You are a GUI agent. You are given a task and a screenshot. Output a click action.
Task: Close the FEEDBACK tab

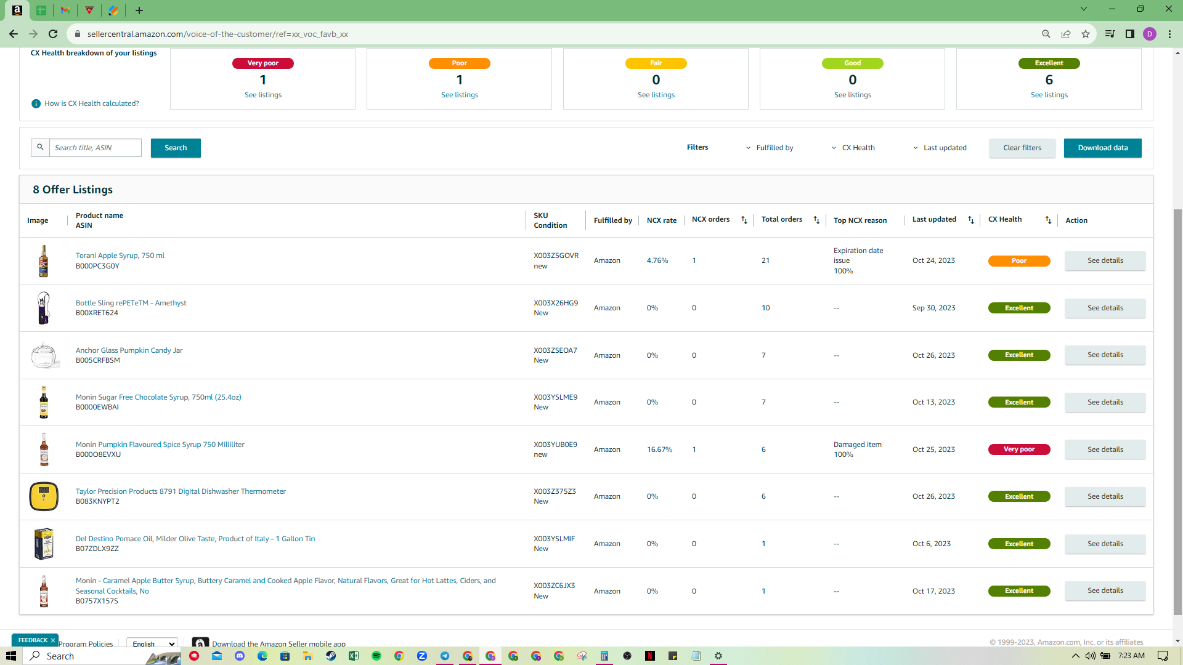point(53,640)
